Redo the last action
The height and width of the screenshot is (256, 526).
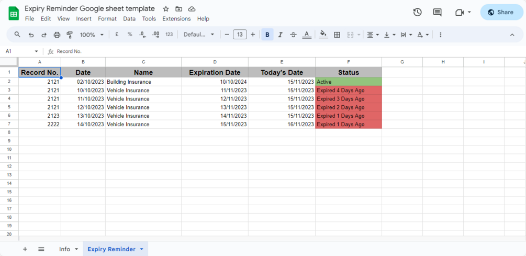[x=44, y=35]
